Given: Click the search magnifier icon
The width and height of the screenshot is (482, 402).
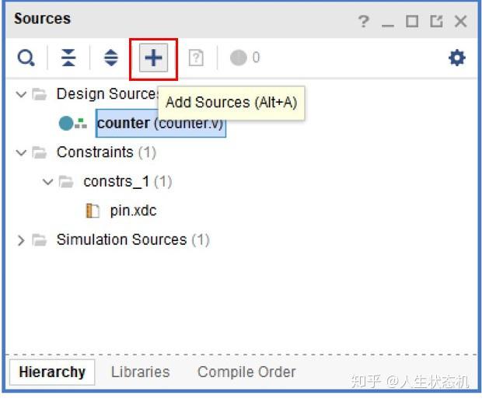Looking at the screenshot, I should pyautogui.click(x=26, y=58).
